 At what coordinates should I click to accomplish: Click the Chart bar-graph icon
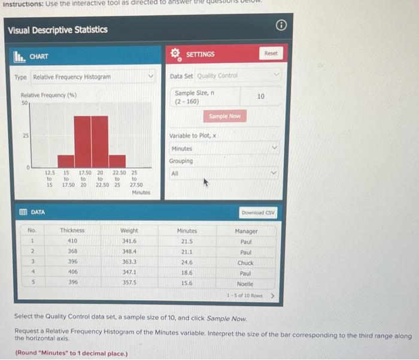coord(19,56)
